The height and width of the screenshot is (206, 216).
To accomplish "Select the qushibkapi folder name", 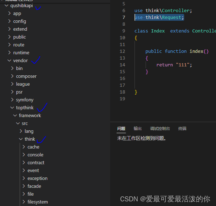I will tap(21, 6).
